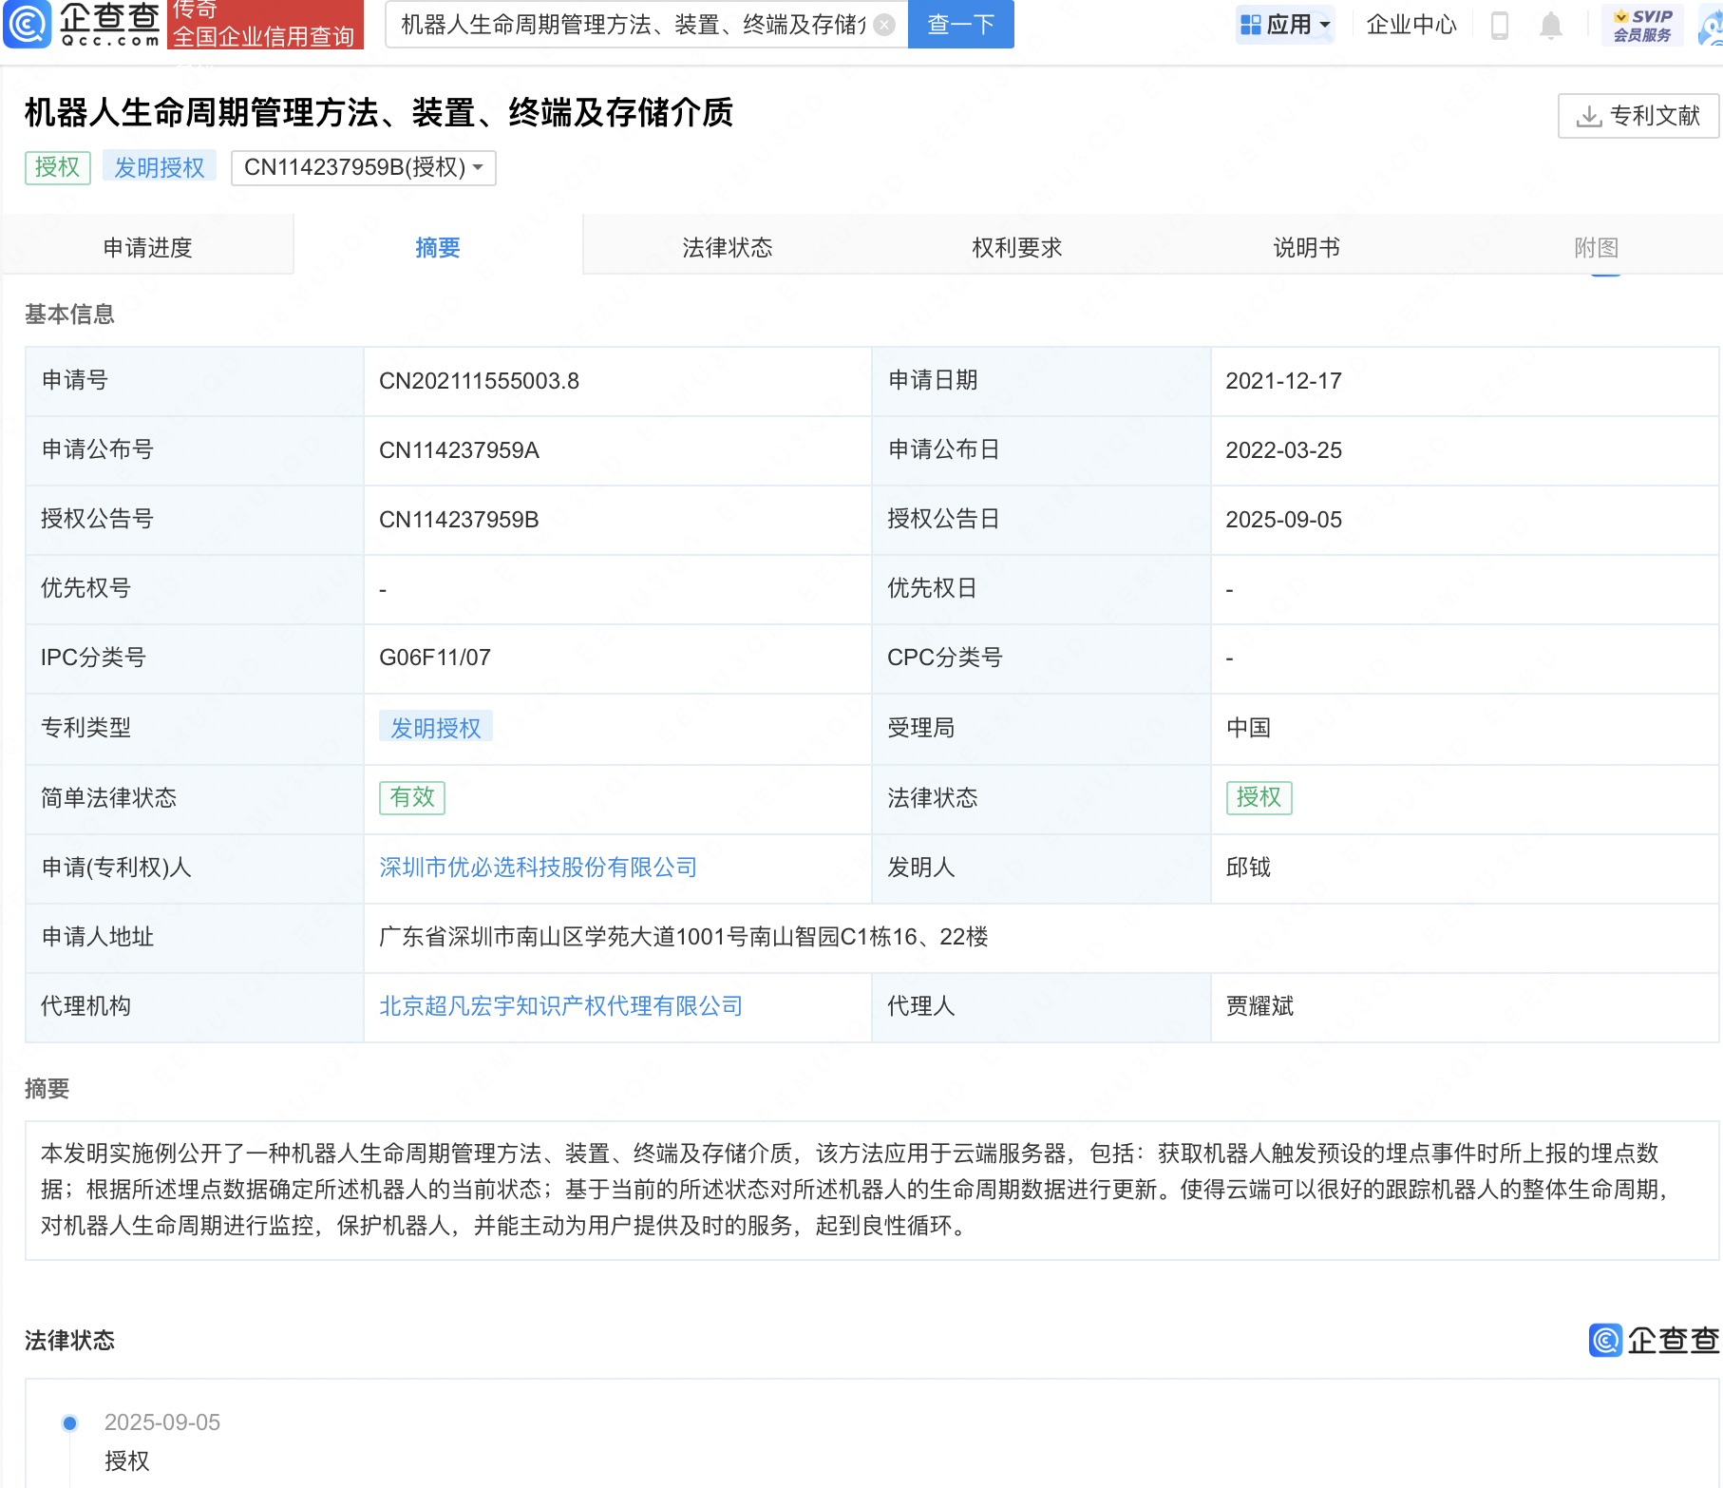Click the user avatar icon

coord(1712,27)
